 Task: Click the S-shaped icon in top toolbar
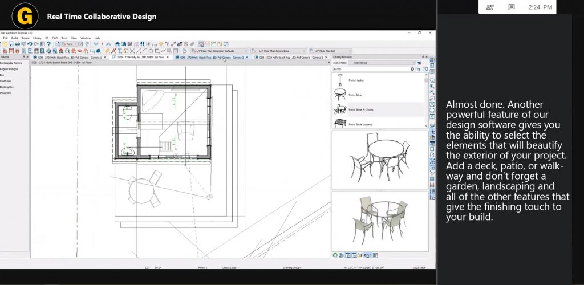click(x=186, y=44)
